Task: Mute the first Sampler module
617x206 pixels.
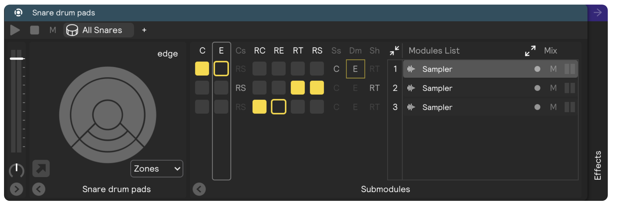Action: point(553,69)
